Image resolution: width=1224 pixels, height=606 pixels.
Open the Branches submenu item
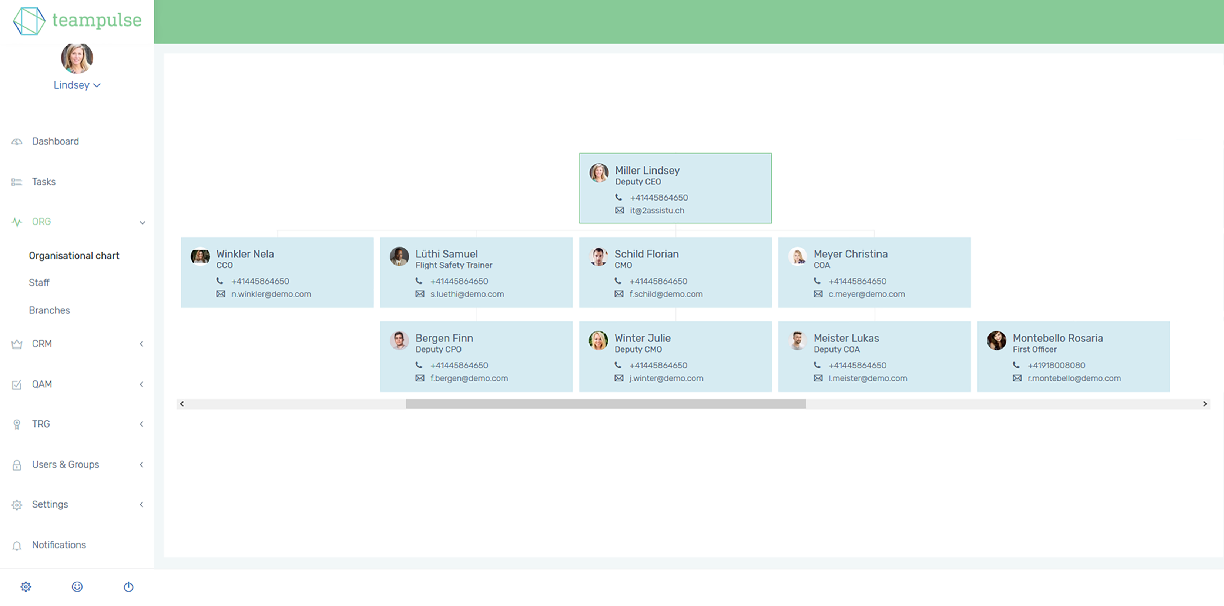pyautogui.click(x=50, y=310)
